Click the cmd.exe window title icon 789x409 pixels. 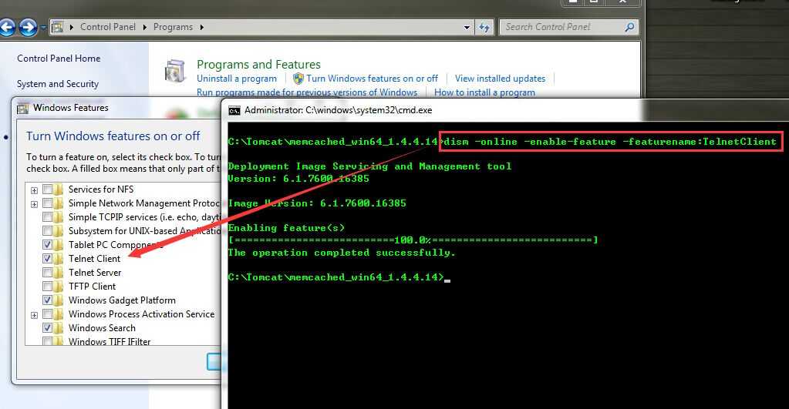click(234, 111)
